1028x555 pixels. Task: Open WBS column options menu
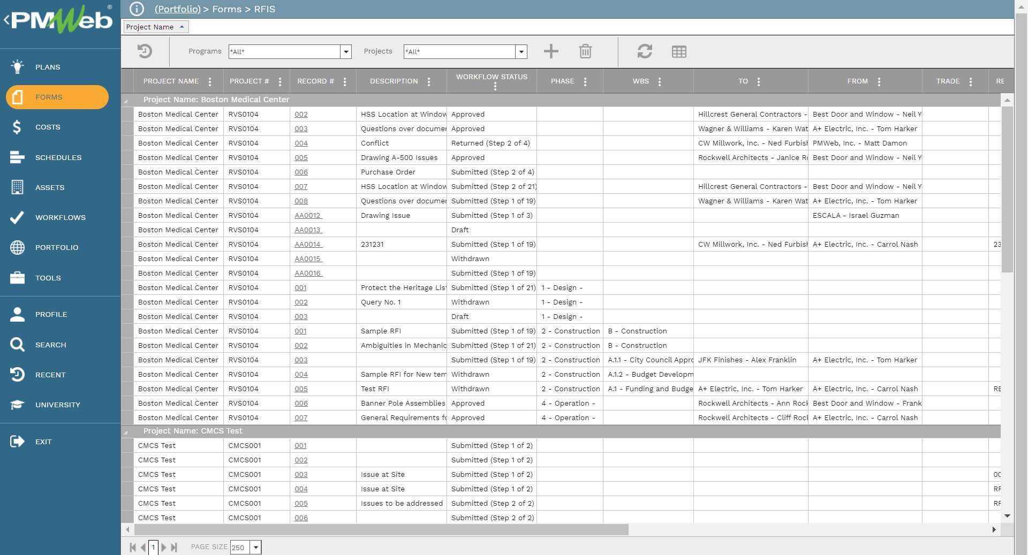tap(660, 82)
